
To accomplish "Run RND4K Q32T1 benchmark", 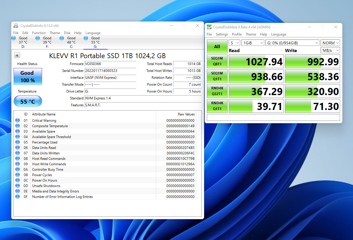I will [x=217, y=91].
